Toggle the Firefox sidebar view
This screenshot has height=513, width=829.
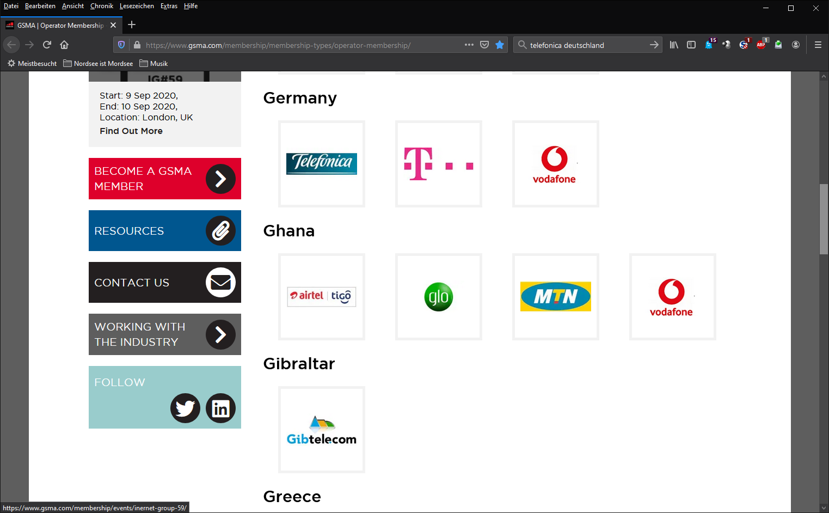click(x=691, y=45)
